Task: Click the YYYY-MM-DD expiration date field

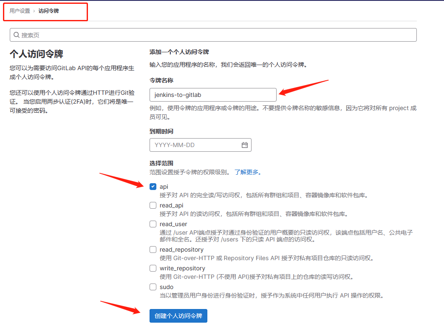Action: [195, 145]
